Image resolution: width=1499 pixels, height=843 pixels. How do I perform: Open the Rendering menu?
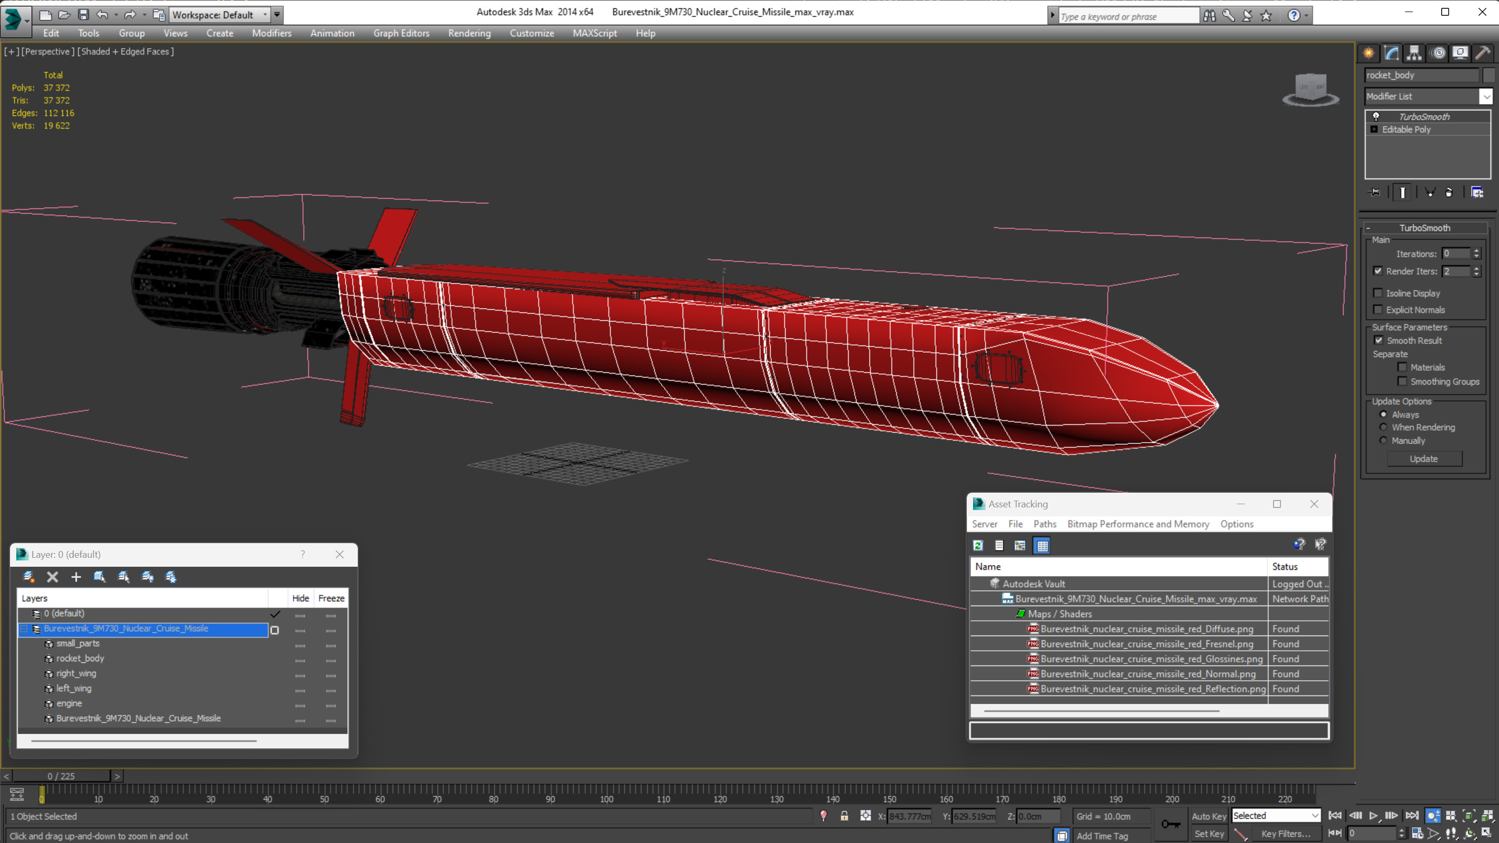[x=469, y=33]
